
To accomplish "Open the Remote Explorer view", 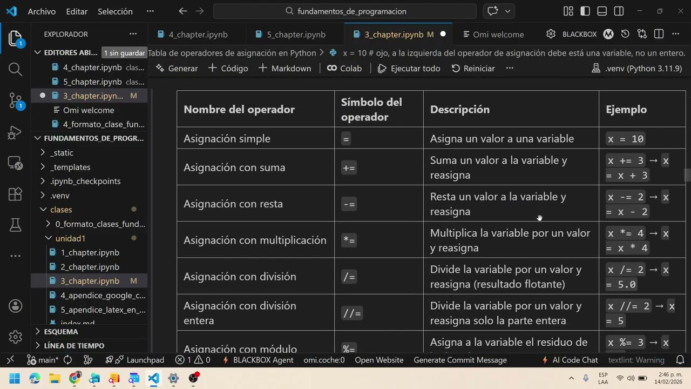I will click(15, 162).
